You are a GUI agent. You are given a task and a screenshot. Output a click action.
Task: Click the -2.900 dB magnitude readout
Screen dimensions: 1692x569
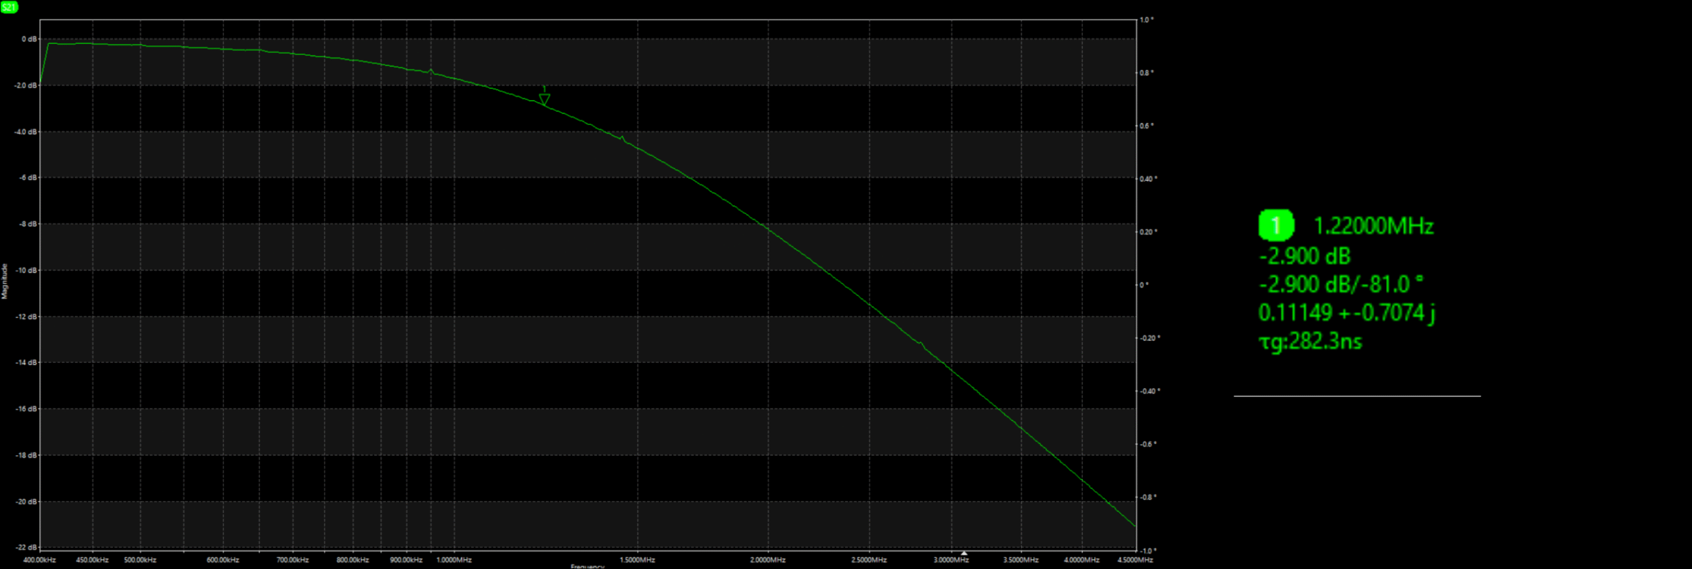click(x=1305, y=256)
